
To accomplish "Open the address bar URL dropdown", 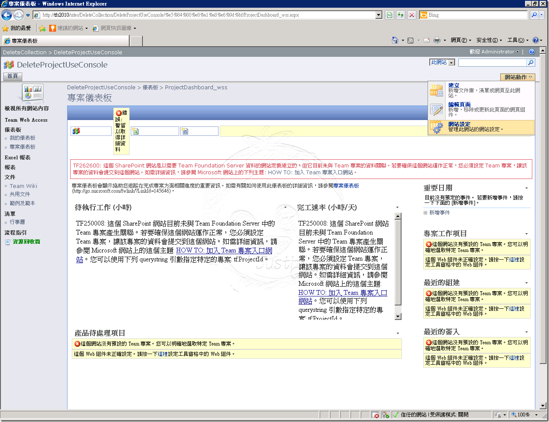I will click(x=379, y=15).
